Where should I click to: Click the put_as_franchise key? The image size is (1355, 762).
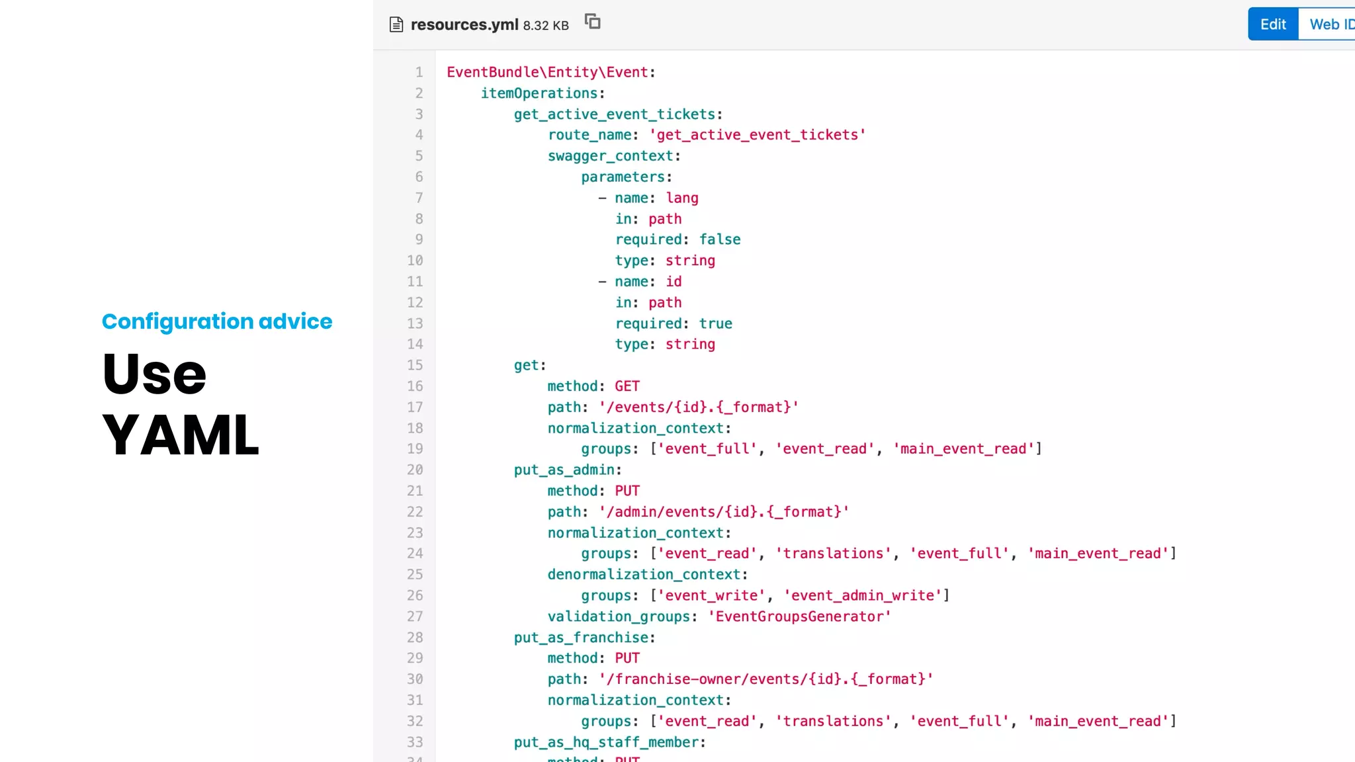(x=581, y=638)
